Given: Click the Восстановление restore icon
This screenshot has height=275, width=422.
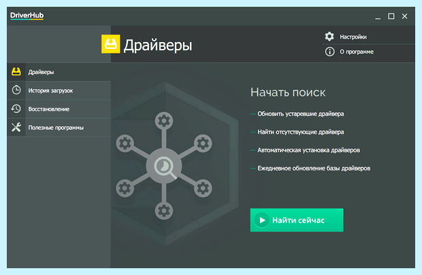Looking at the screenshot, I should pos(16,109).
